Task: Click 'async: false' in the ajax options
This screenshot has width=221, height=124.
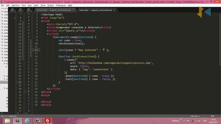Action: pos(79,66)
